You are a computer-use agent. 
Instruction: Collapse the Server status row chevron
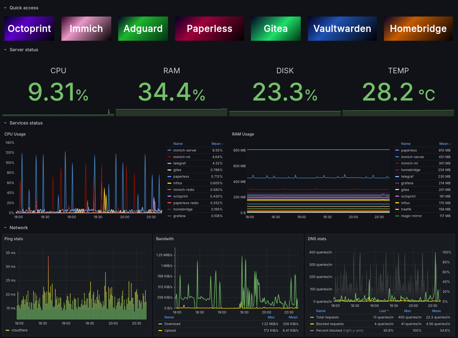(x=5, y=50)
